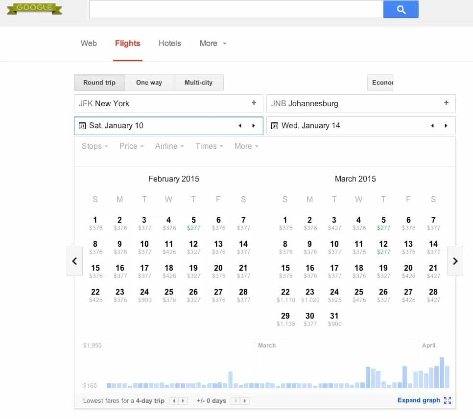Click the blue search magnifier button
473x419 pixels.
click(x=401, y=9)
